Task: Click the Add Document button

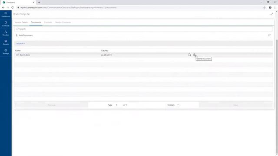Action: (24, 35)
